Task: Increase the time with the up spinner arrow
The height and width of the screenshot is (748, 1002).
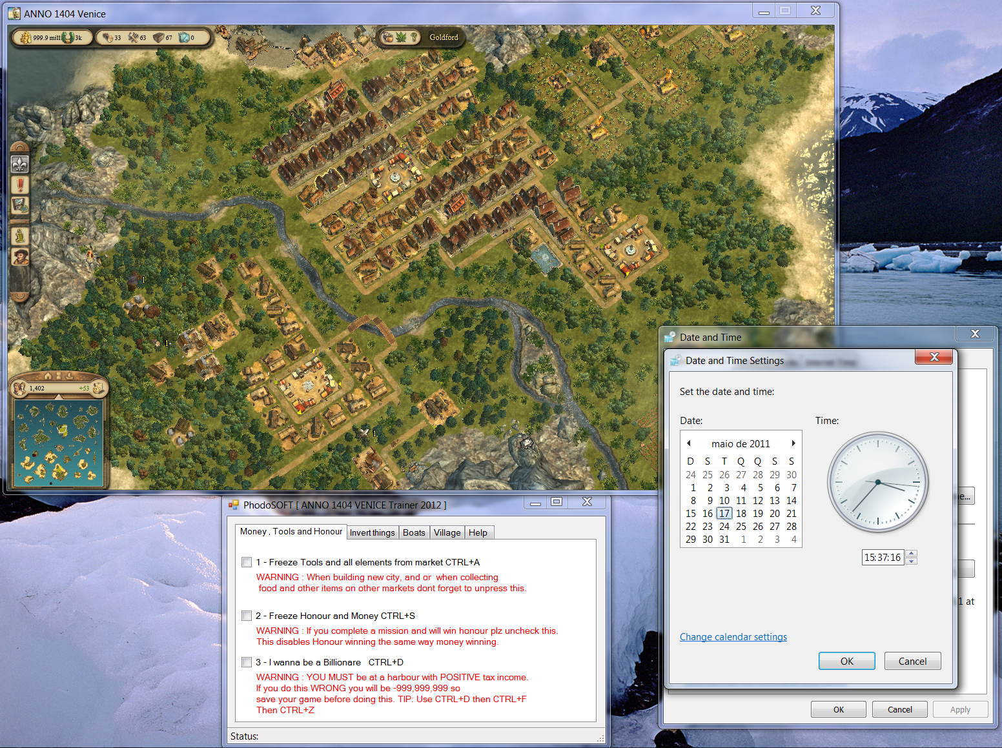Action: [x=912, y=554]
